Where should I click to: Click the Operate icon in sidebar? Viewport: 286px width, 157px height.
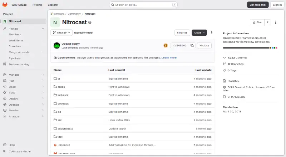coord(5,105)
